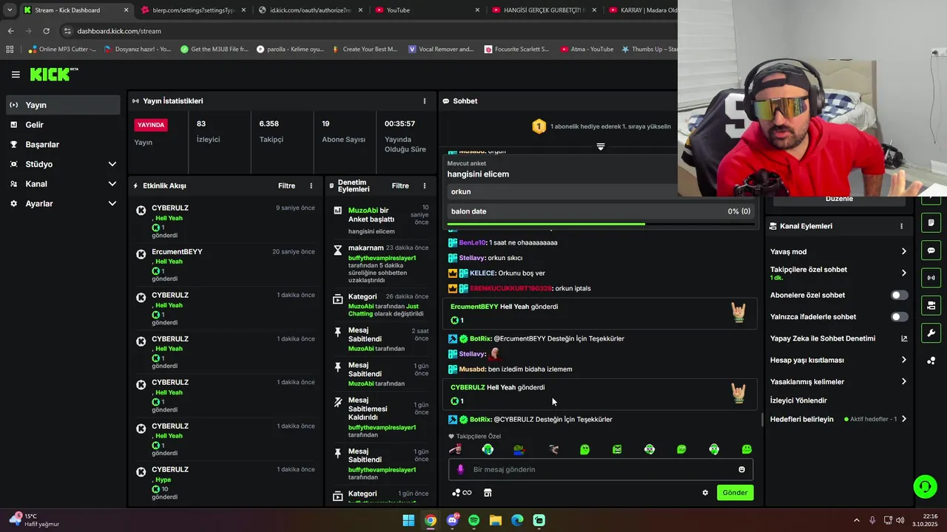Click Filtre in Etkinlik Akışı panel
Screen dimensions: 947x532
click(286, 186)
